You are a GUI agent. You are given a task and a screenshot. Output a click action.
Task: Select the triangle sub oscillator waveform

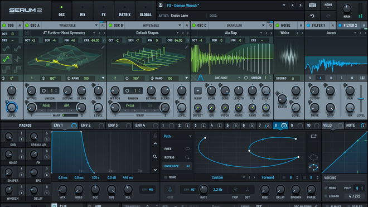[6, 59]
